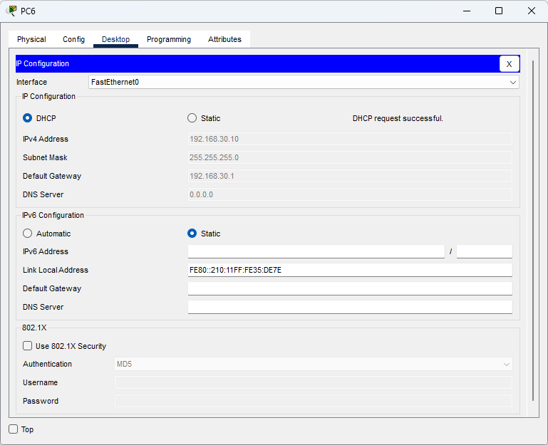The height and width of the screenshot is (445, 548).
Task: Maximize the PC6 window
Action: 499,11
